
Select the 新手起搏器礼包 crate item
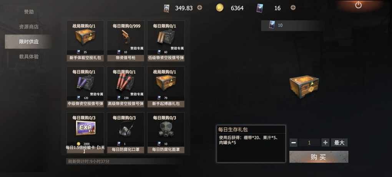tap(166, 87)
